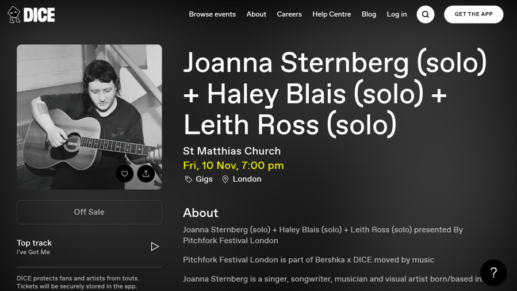Click the DICE logo icon
This screenshot has width=517, height=291.
[x=14, y=14]
